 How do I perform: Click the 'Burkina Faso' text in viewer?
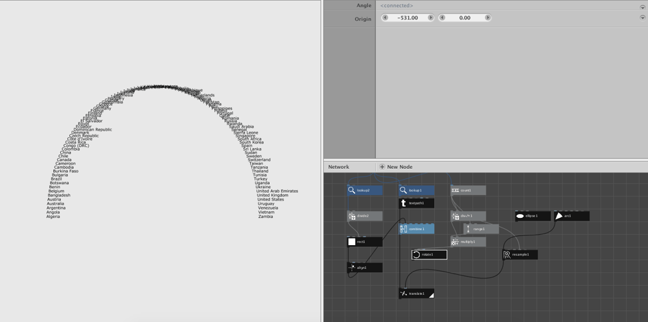point(65,171)
